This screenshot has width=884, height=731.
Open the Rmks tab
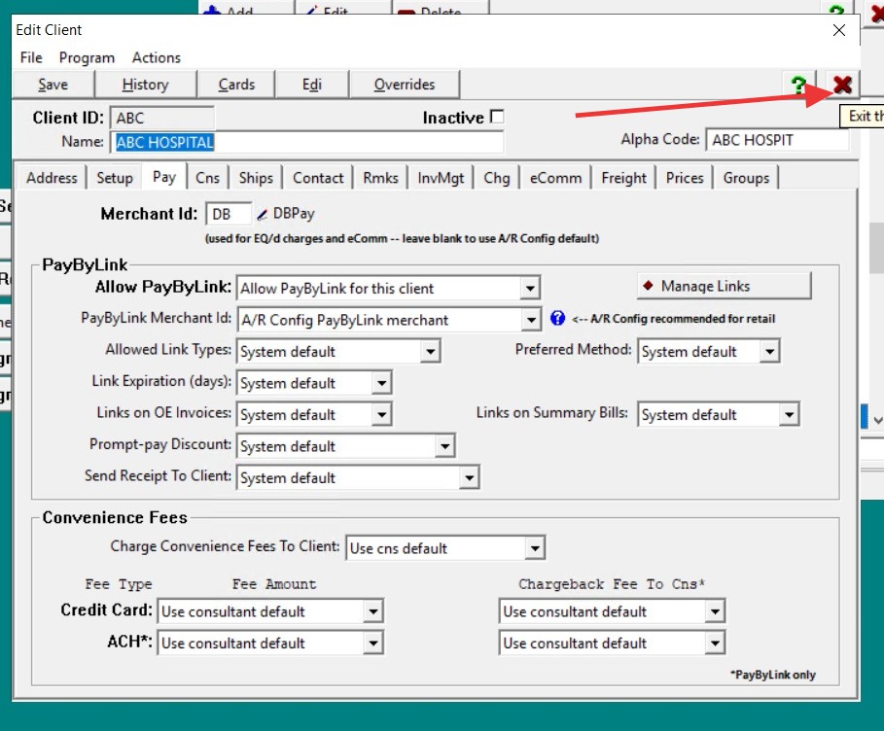point(380,178)
